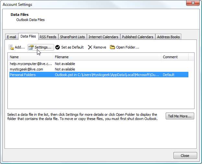Viewport: 202px width, 164px height.
Task: Open the Published Calendars tab
Action: click(x=137, y=37)
